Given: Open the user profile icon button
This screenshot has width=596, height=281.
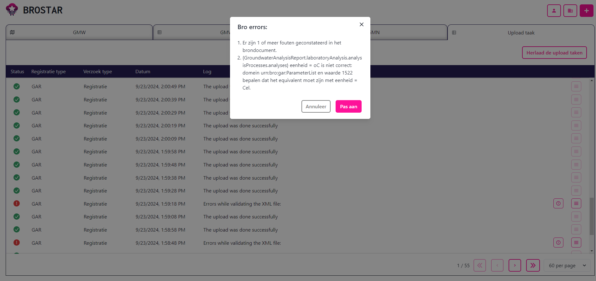Looking at the screenshot, I should click(554, 11).
